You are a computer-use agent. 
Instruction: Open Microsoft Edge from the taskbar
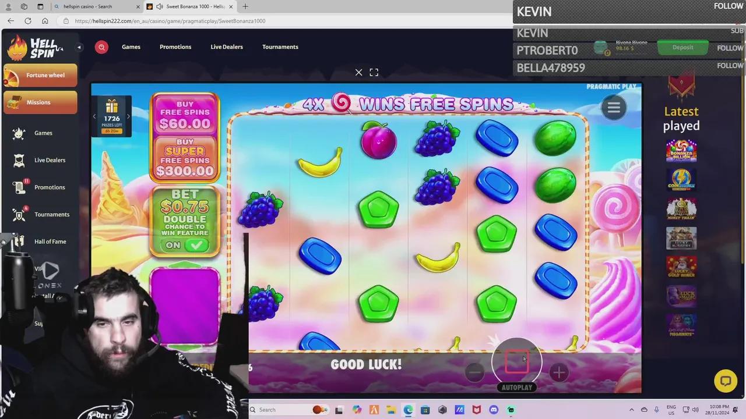click(408, 410)
